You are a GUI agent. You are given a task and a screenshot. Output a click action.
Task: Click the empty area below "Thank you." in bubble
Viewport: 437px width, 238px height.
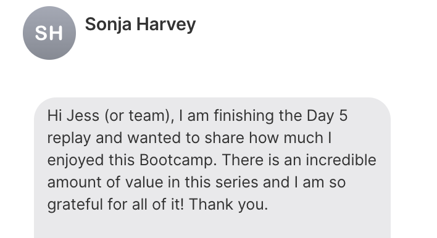coord(212,227)
